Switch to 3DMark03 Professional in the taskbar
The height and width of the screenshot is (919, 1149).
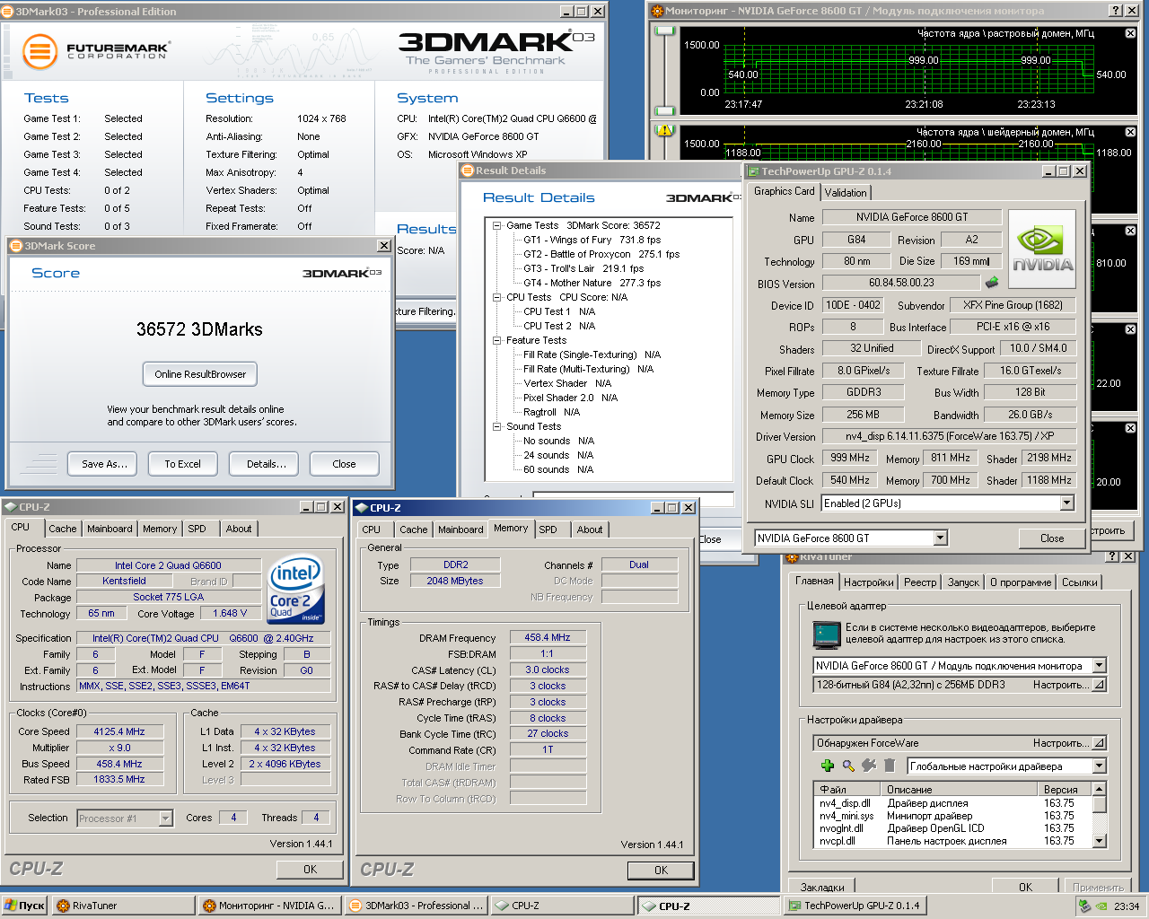click(x=416, y=906)
